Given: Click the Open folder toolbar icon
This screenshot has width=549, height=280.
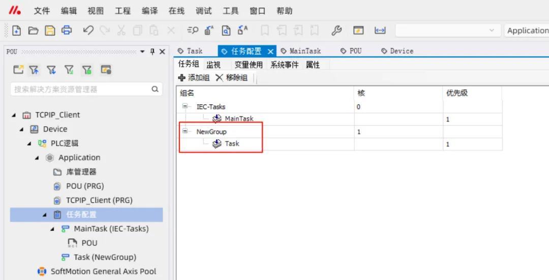Looking at the screenshot, I should (x=33, y=31).
